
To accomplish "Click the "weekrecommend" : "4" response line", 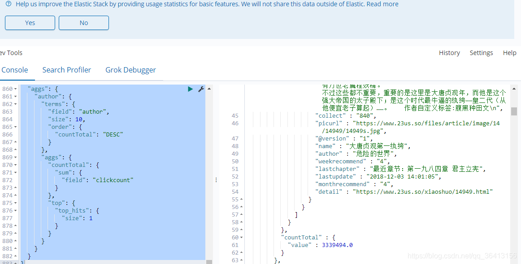I will pyautogui.click(x=352, y=162).
